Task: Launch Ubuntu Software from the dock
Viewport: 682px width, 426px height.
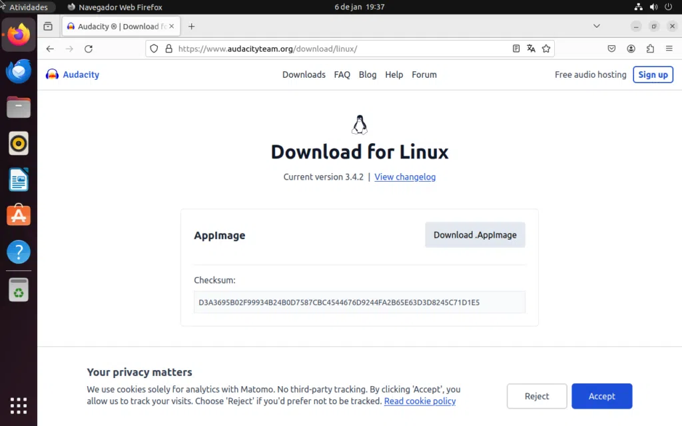Action: click(18, 215)
